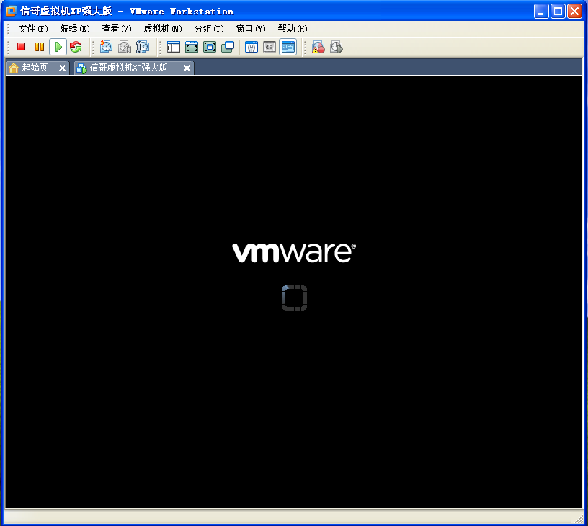
Task: Select the highlighted console view toolbar icon
Action: point(288,47)
